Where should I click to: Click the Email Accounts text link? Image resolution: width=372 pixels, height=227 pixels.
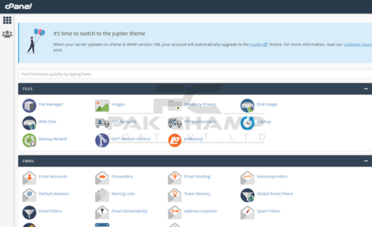(53, 176)
